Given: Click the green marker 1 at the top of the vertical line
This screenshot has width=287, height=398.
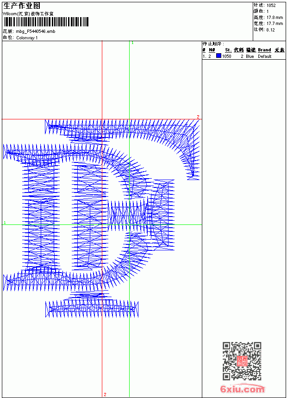Looking at the screenshot, I should coord(132,43).
